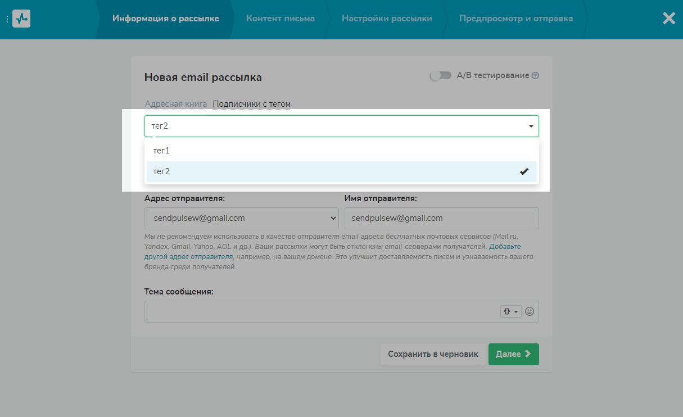The width and height of the screenshot is (683, 417).
Task: Click the Тема сообщения input field
Action: pos(320,311)
